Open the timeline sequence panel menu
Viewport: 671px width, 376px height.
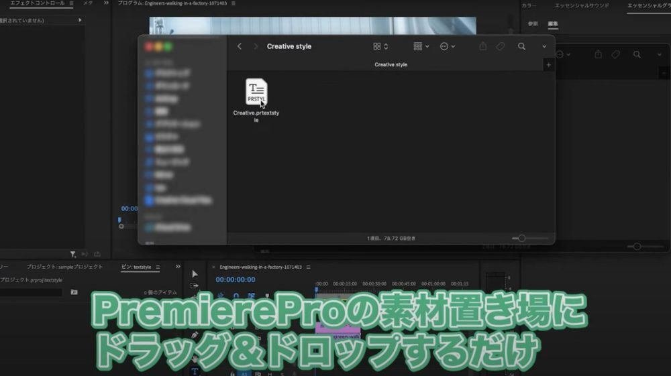[x=308, y=267]
